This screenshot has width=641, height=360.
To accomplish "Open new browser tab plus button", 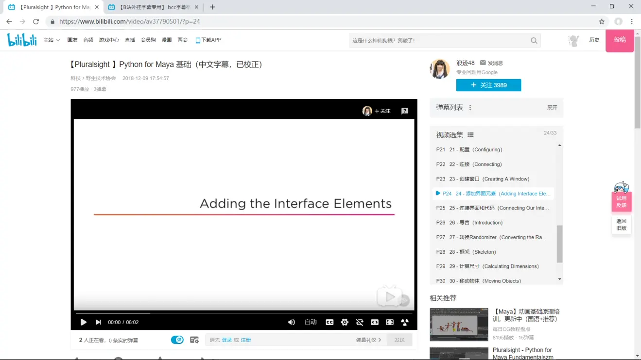I will click(x=212, y=7).
